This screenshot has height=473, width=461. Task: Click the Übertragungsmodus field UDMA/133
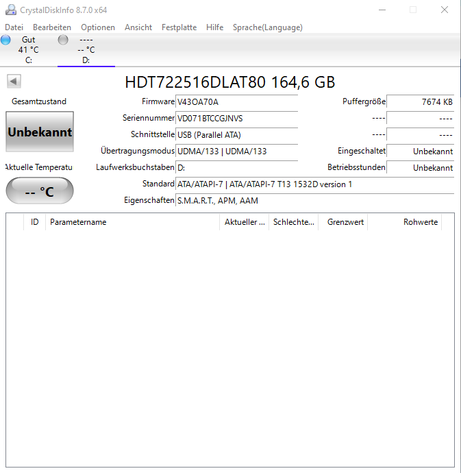(237, 151)
